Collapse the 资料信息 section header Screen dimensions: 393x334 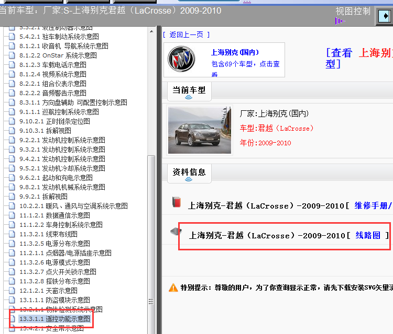pos(189,174)
